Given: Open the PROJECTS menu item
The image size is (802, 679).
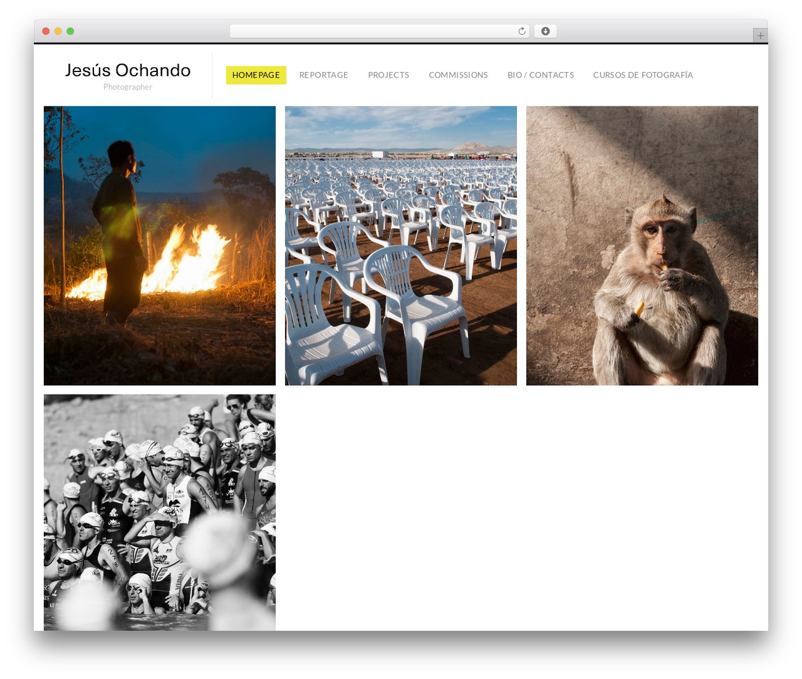Looking at the screenshot, I should point(388,75).
